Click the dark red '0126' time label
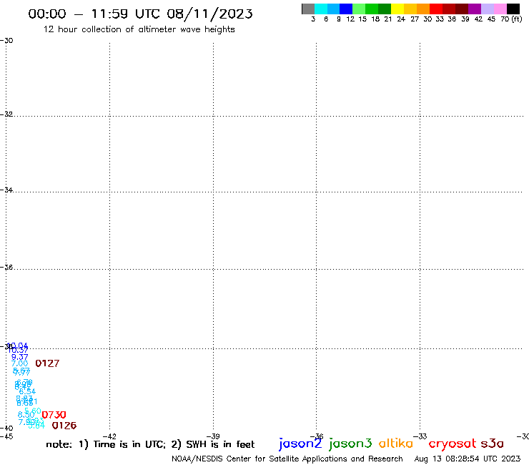This screenshot has height=465, width=529. (64, 426)
